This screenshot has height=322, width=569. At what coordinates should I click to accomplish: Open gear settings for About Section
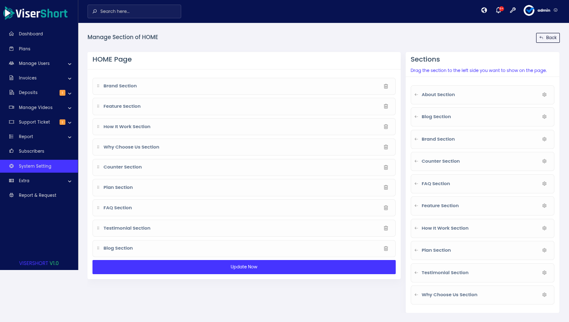click(544, 95)
